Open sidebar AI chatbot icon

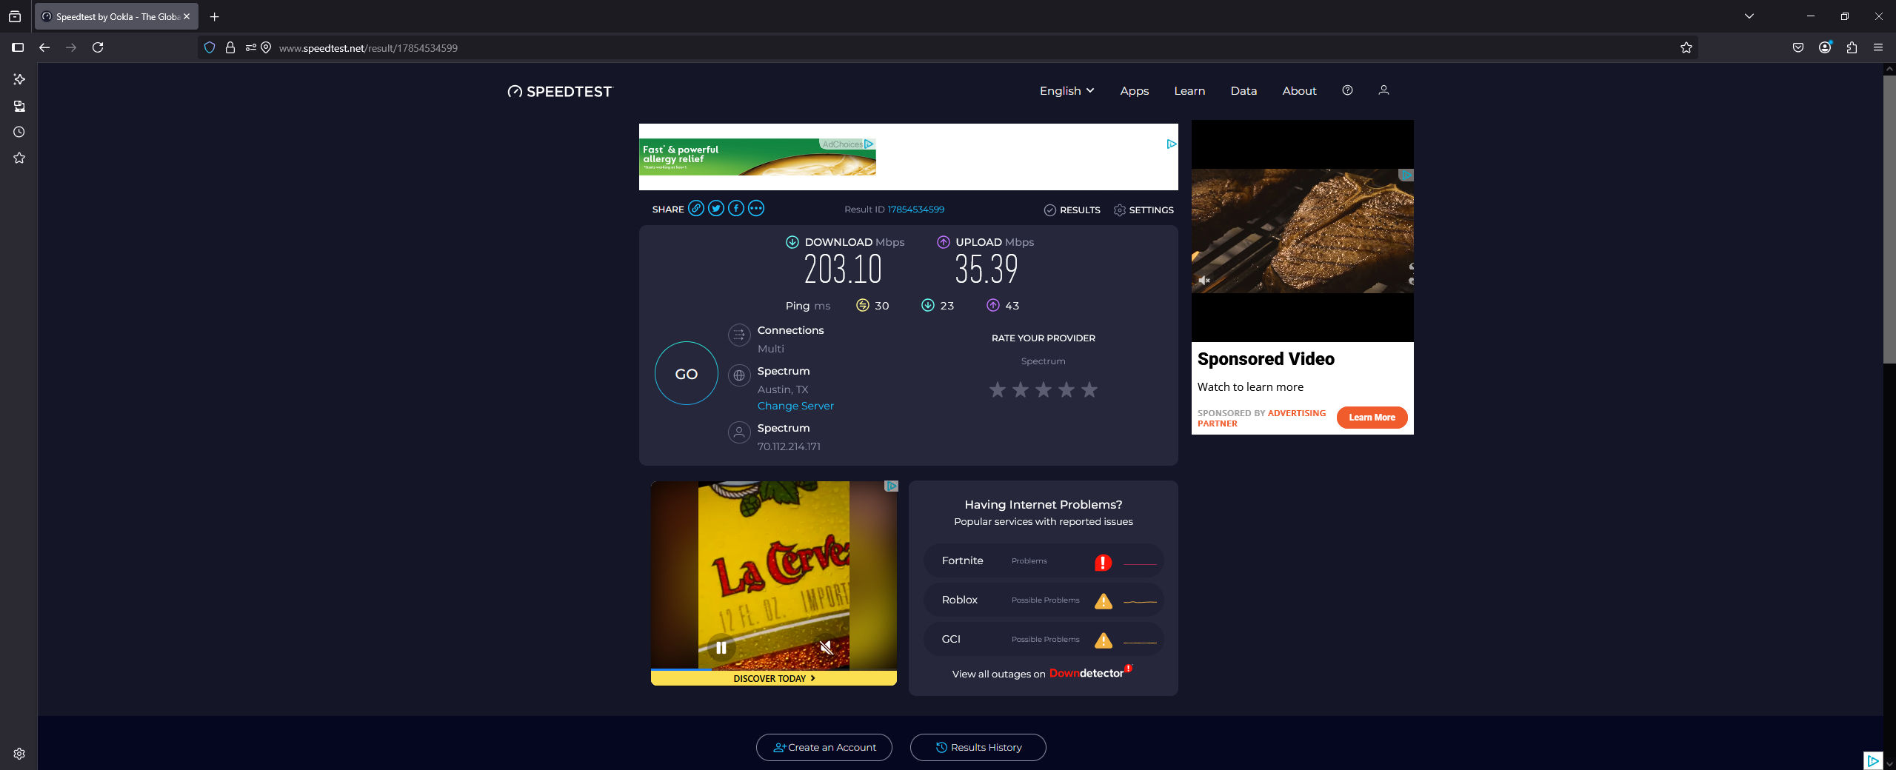pyautogui.click(x=19, y=79)
